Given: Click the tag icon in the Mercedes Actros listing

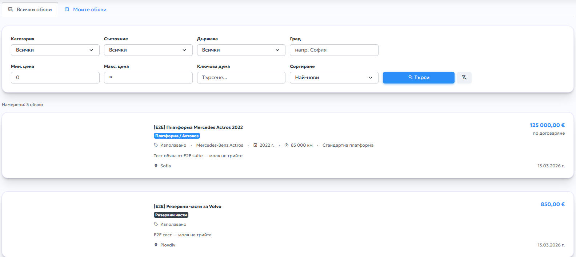Looking at the screenshot, I should tap(156, 145).
